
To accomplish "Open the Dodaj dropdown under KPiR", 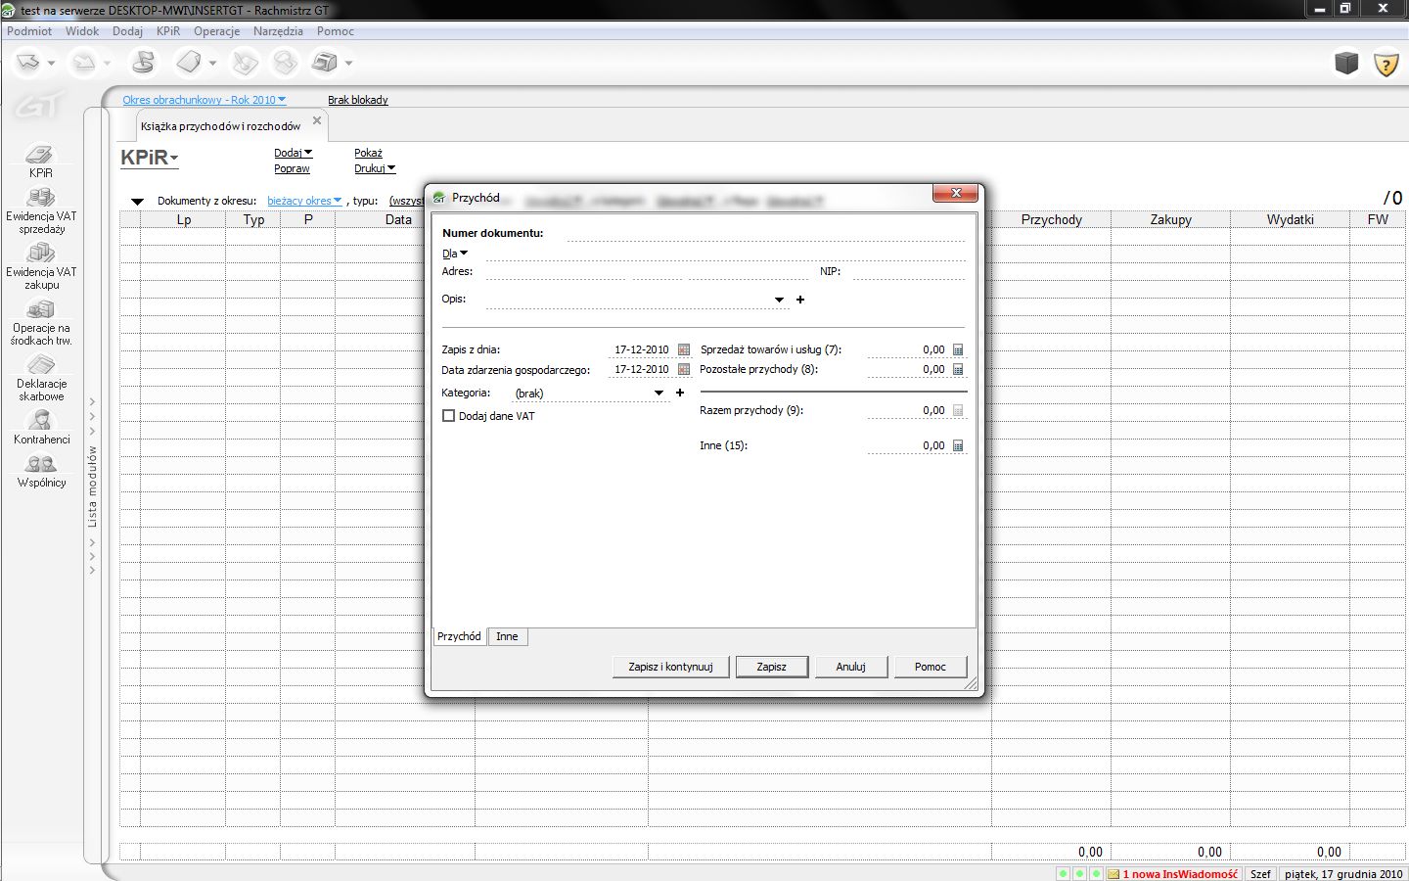I will point(293,153).
